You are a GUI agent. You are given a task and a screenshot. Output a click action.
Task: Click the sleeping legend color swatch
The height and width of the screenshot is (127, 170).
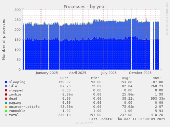(6, 82)
